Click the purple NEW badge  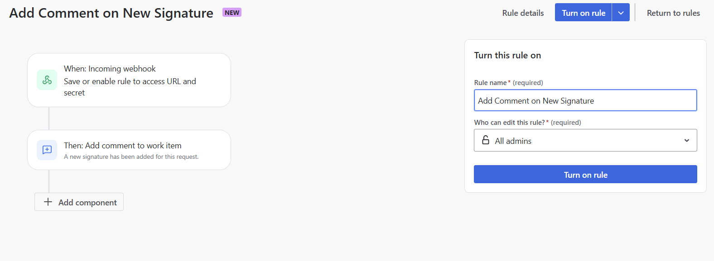click(232, 13)
